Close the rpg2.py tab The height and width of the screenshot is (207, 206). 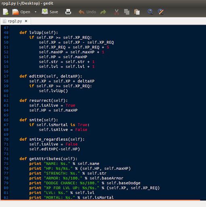click(x=26, y=21)
